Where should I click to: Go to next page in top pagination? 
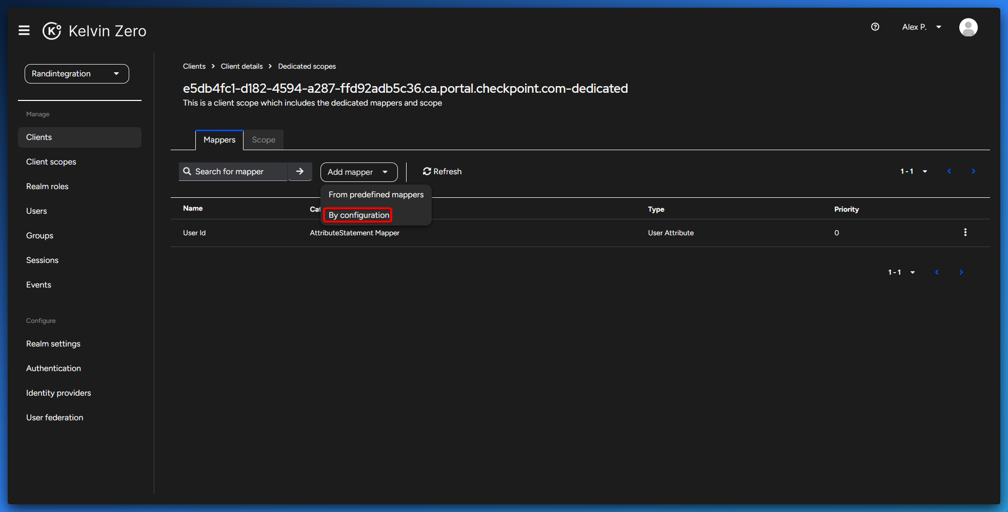click(973, 171)
